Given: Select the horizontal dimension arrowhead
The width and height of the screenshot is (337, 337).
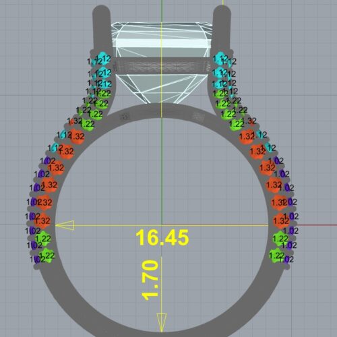Looking at the screenshot, I should tap(65, 225).
